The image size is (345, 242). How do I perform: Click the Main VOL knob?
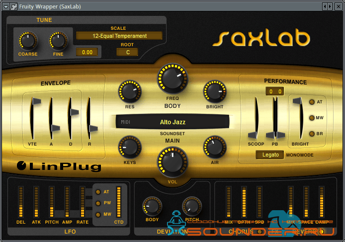(172, 162)
